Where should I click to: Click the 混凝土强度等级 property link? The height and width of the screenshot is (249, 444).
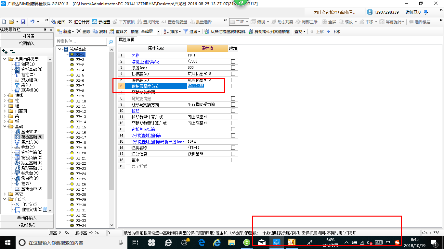click(145, 62)
